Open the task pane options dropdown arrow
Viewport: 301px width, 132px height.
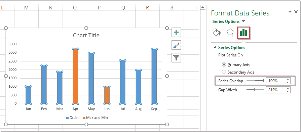290,12
